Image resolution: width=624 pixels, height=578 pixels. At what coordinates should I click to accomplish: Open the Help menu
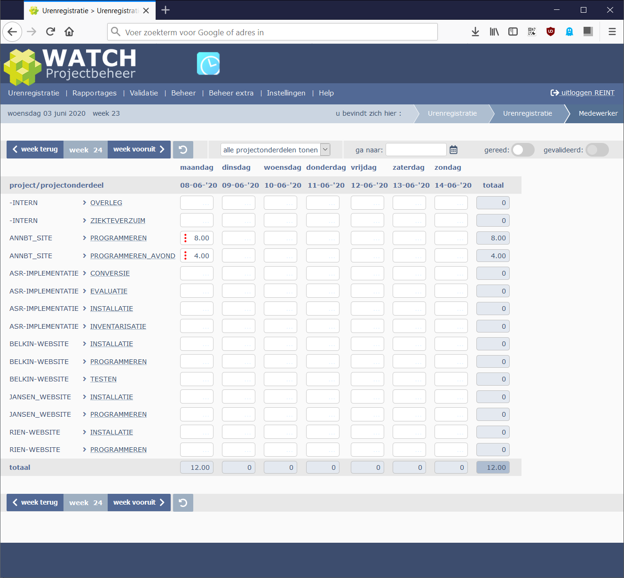coord(326,93)
